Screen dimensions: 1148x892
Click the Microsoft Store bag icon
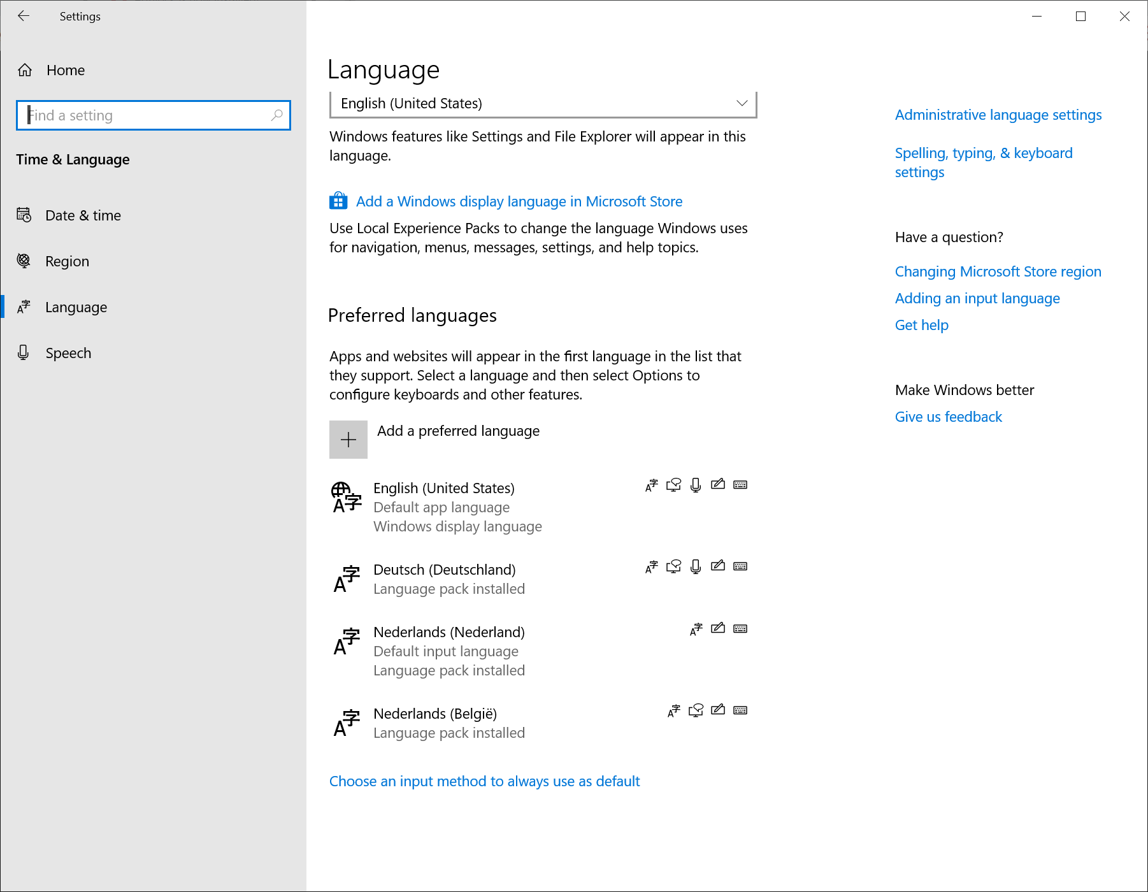tap(338, 201)
